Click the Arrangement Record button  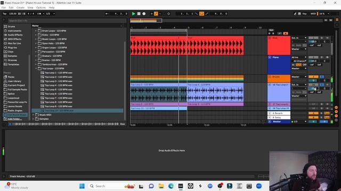[x=144, y=14]
